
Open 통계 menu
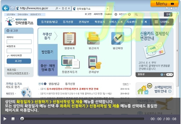pos(144,22)
